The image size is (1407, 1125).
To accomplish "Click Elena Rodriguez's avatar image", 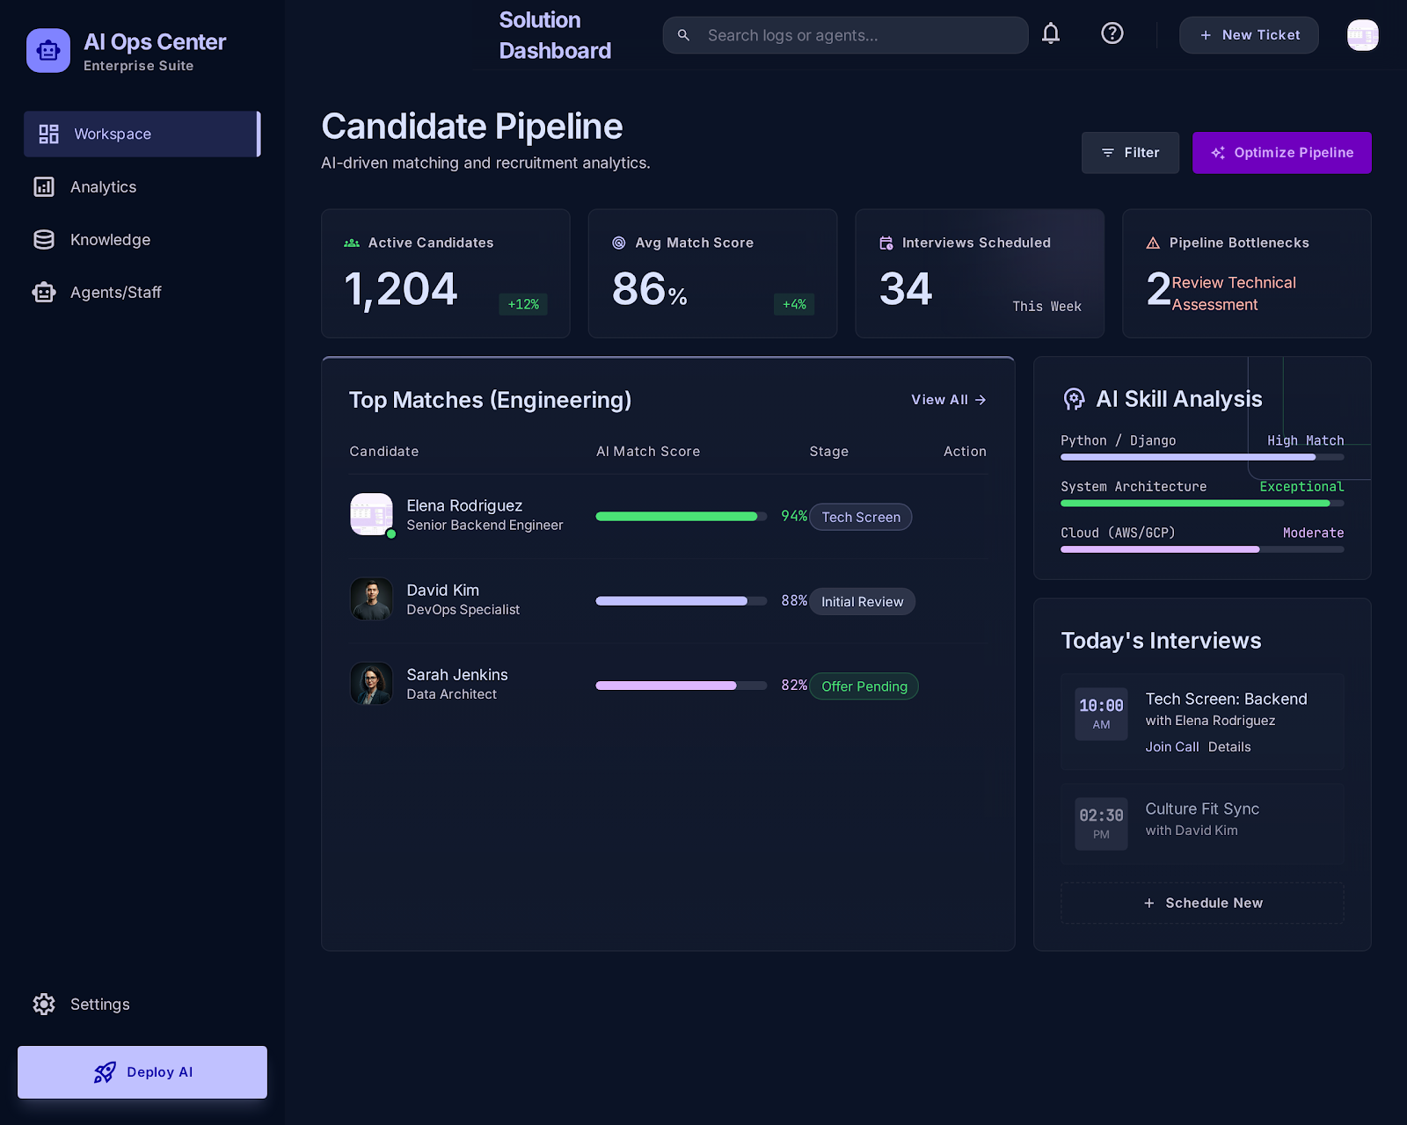I will tap(371, 514).
